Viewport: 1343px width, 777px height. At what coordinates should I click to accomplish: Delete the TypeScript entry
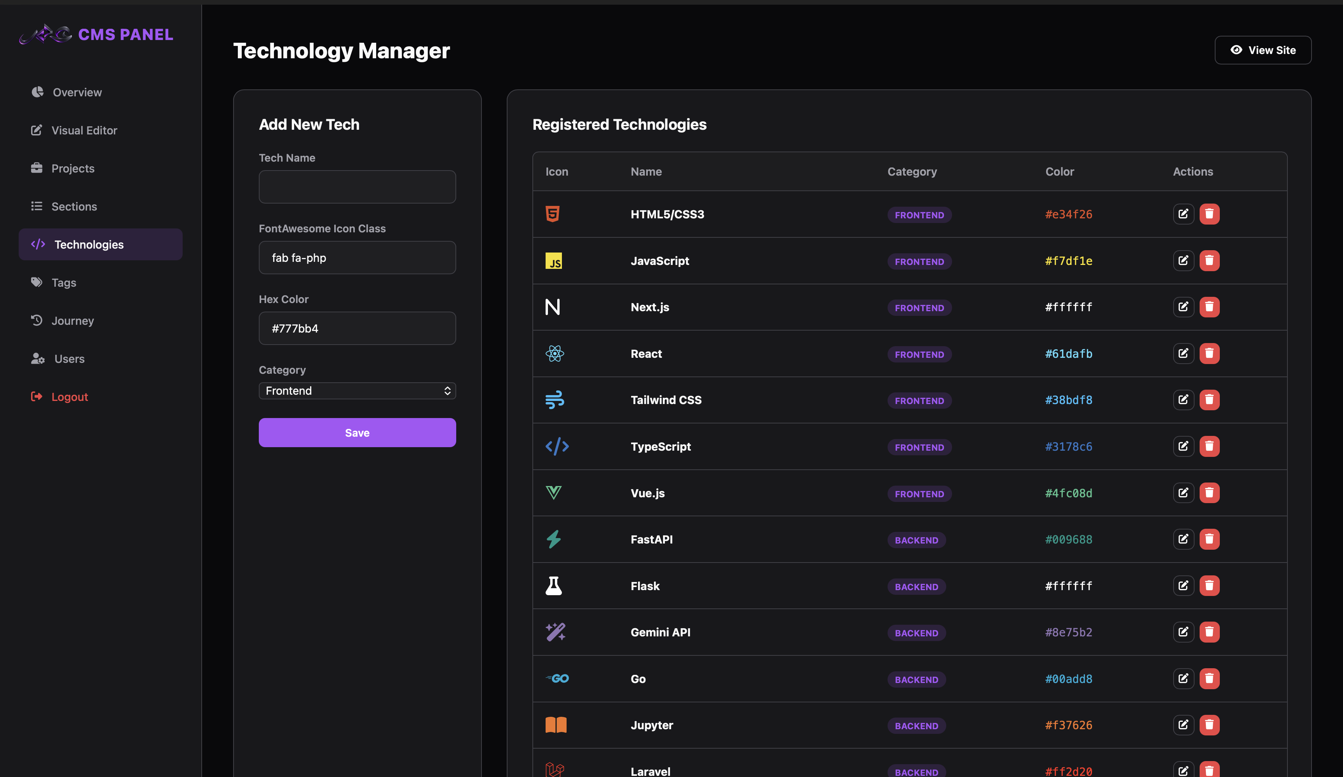(x=1209, y=446)
